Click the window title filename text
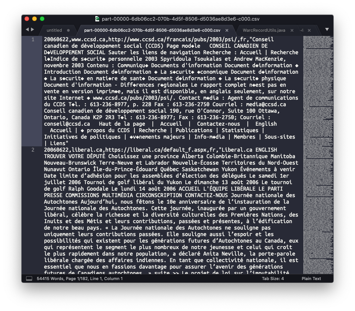 tap(180, 19)
